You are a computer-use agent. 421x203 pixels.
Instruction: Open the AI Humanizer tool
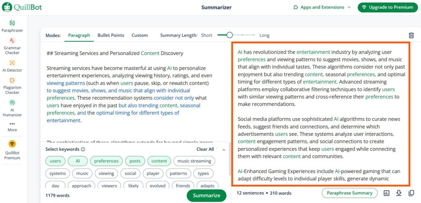pos(12,108)
